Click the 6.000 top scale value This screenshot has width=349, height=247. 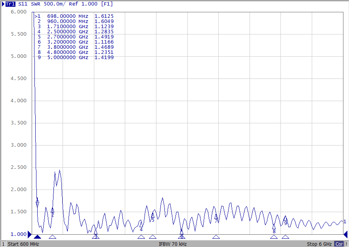(x=19, y=12)
